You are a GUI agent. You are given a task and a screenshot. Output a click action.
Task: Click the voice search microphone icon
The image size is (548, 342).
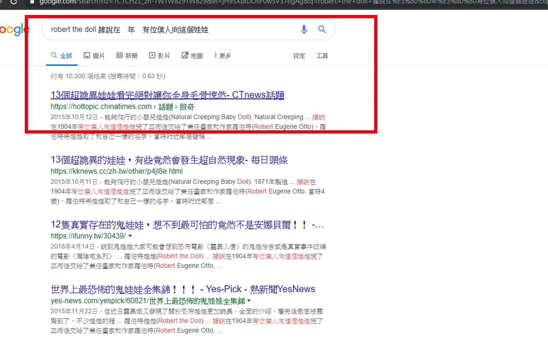coord(304,29)
